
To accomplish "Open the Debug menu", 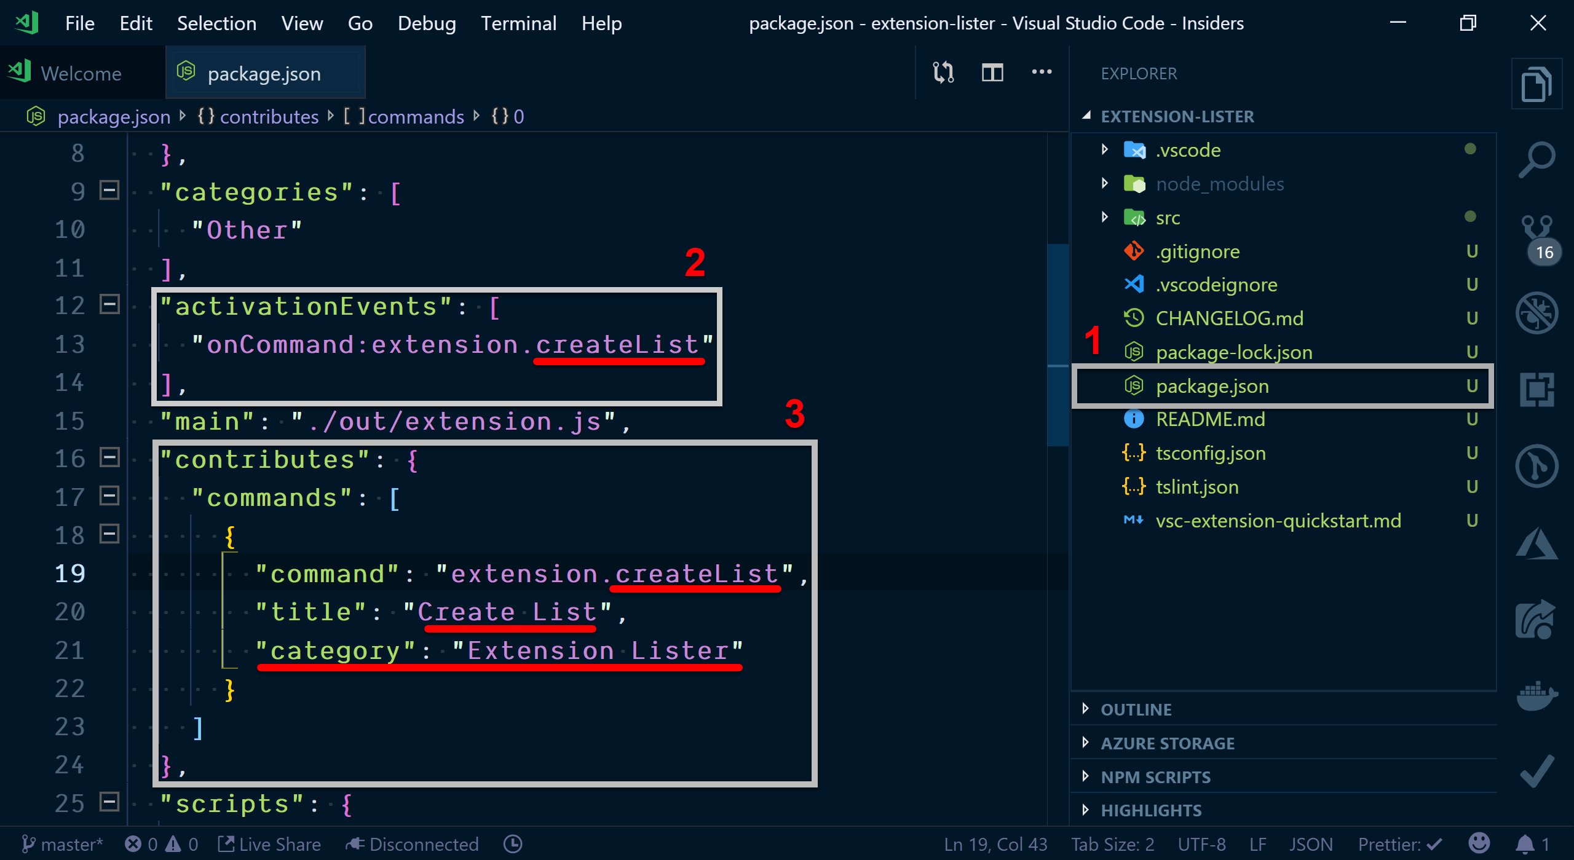I will [427, 23].
